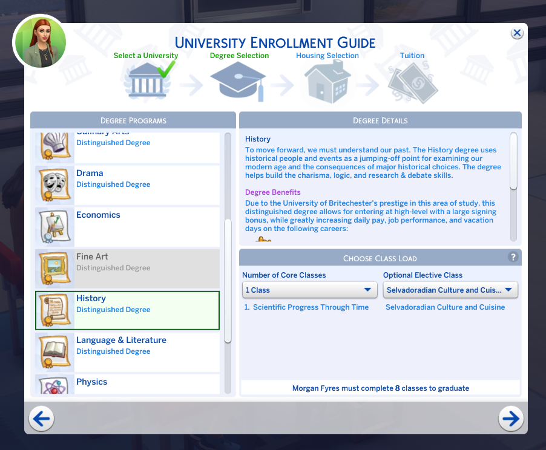Viewport: 546px width, 450px height.
Task: Click the Degree Details panel header
Action: [x=380, y=120]
